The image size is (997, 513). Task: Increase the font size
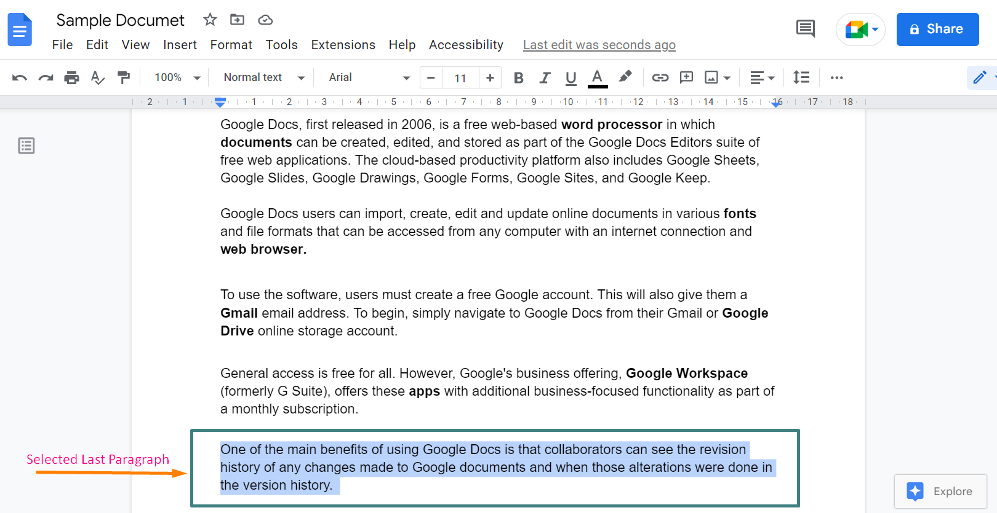tap(490, 78)
